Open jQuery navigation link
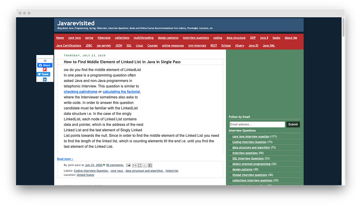 [x=240, y=45]
